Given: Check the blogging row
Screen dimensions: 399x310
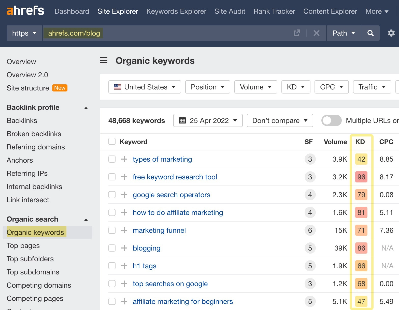Looking at the screenshot, I should pos(112,248).
